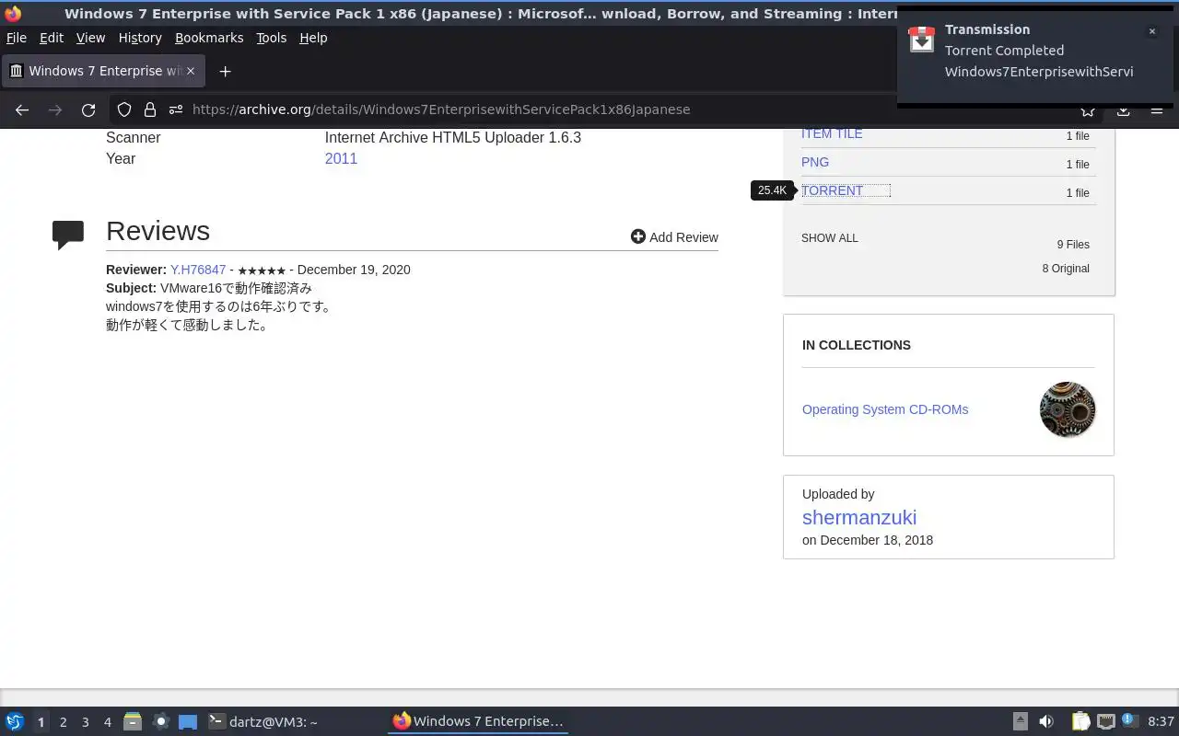Open the View menu
The image size is (1179, 736).
(x=90, y=38)
